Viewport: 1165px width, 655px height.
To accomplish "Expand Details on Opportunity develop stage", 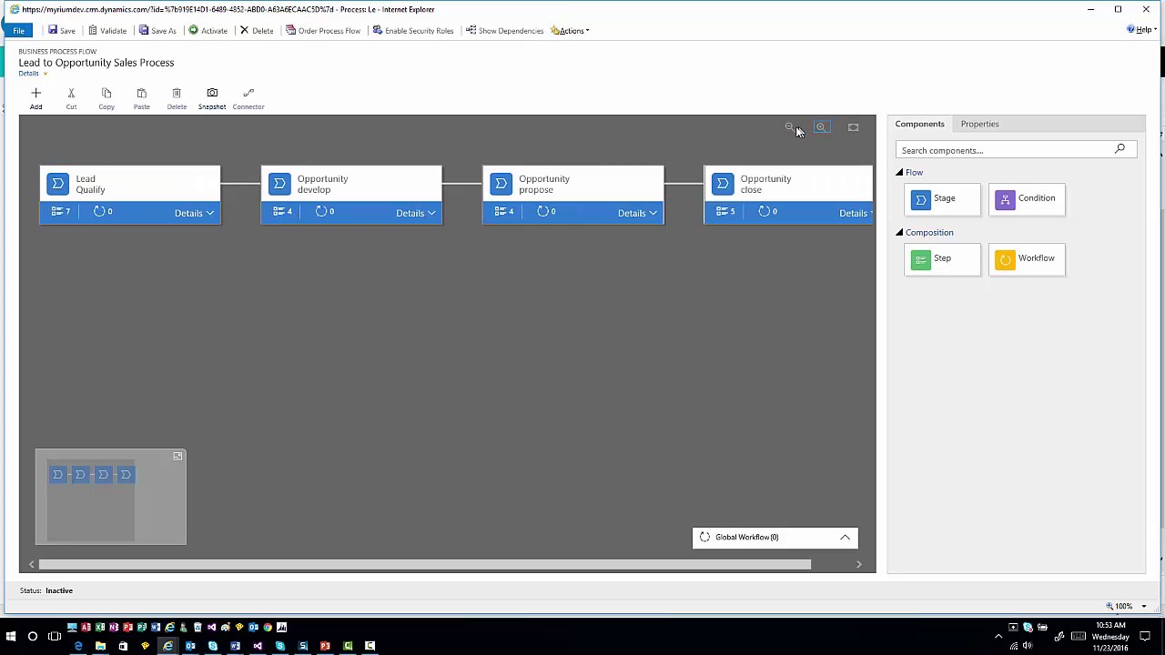I will [416, 213].
